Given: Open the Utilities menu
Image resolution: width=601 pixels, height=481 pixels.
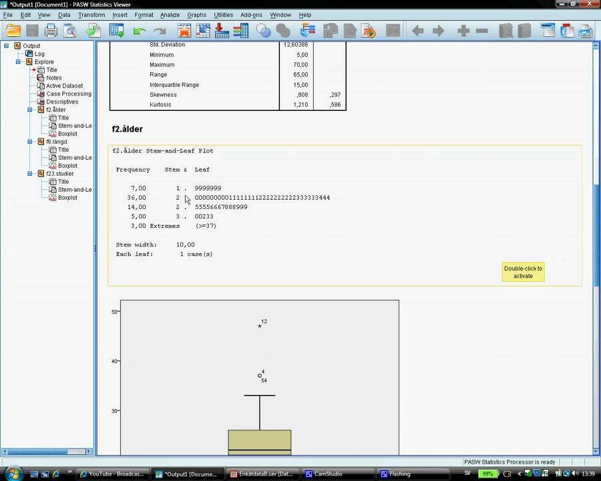Looking at the screenshot, I should pyautogui.click(x=224, y=15).
